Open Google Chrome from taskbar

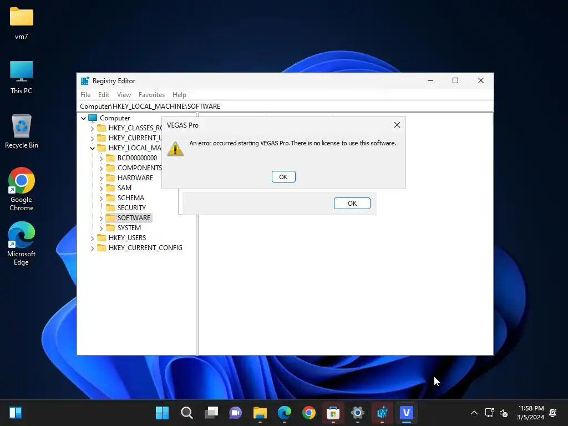pyautogui.click(x=309, y=413)
